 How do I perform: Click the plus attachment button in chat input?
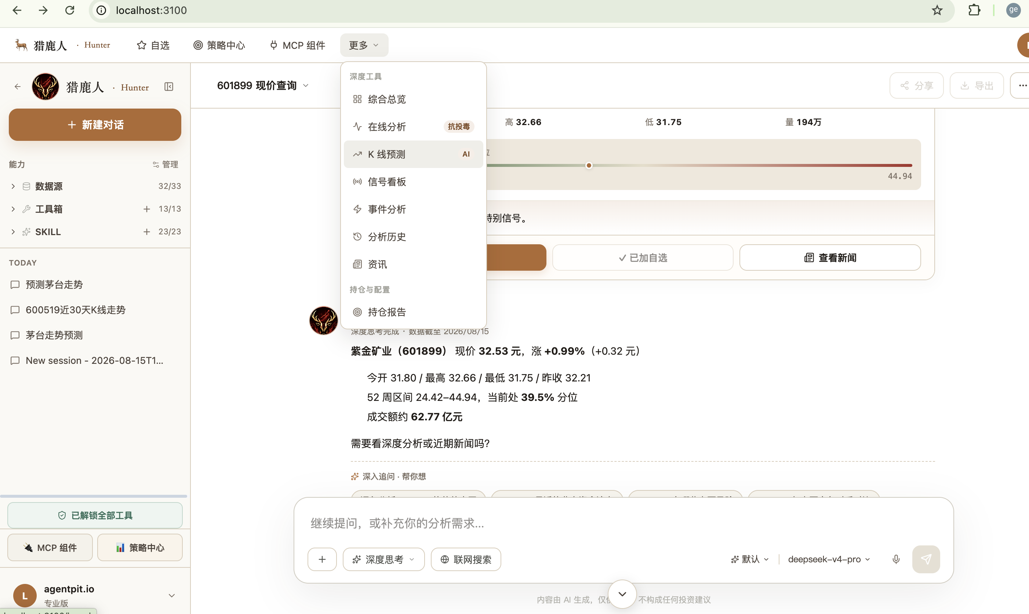(x=322, y=559)
